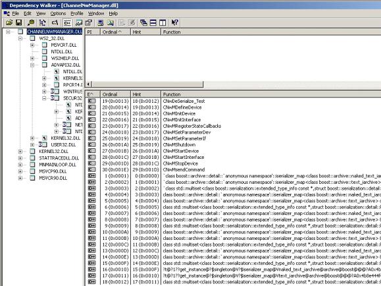Sort imports by upper Hint header
This screenshot has width=381, height=286.
pos(145,32)
